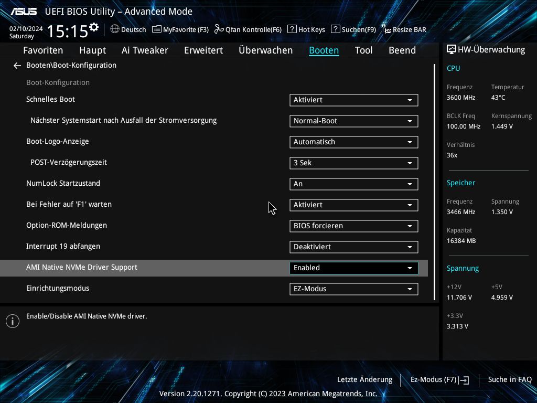Click the ASUS logo
The image size is (537, 403).
point(24,12)
